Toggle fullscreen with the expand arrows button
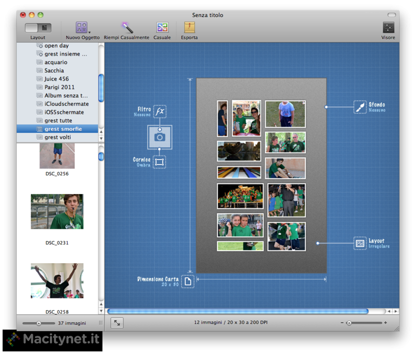The height and width of the screenshot is (354, 416). [117, 323]
